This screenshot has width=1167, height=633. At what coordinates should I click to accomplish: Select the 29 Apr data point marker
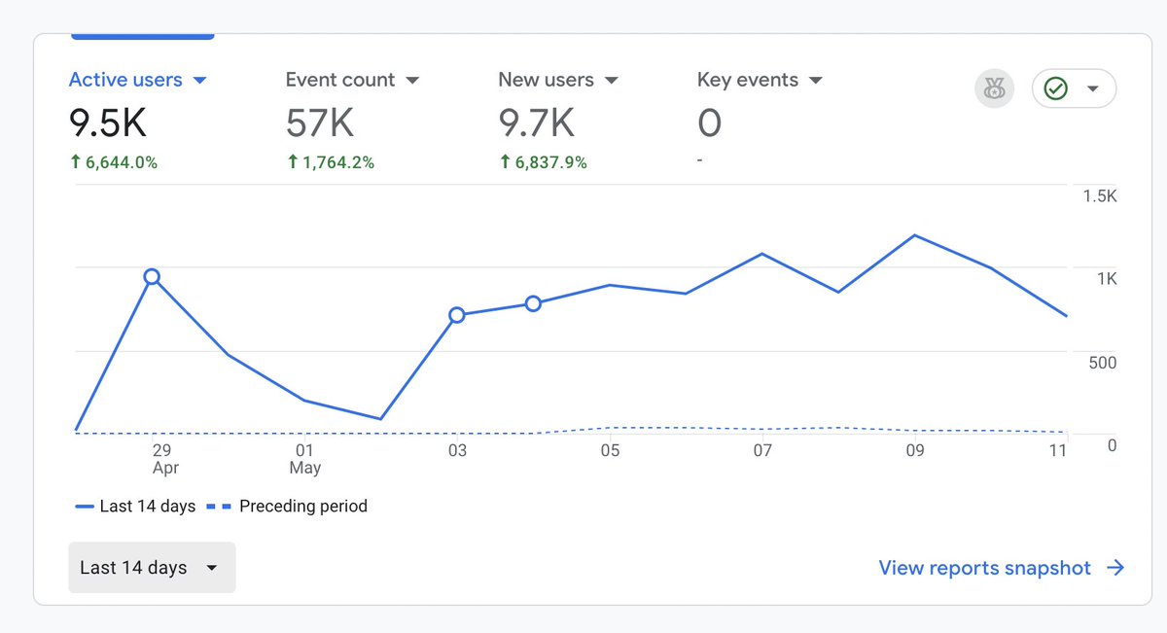tap(152, 277)
